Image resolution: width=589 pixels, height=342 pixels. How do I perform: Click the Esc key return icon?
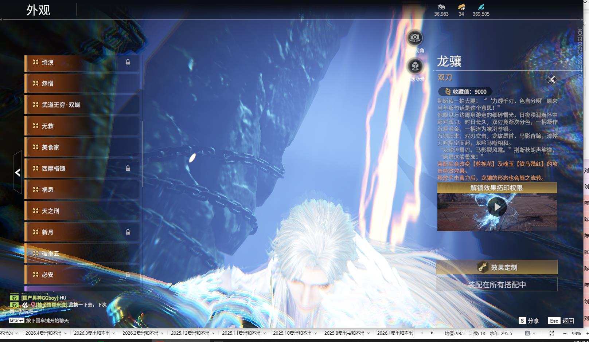tap(554, 321)
